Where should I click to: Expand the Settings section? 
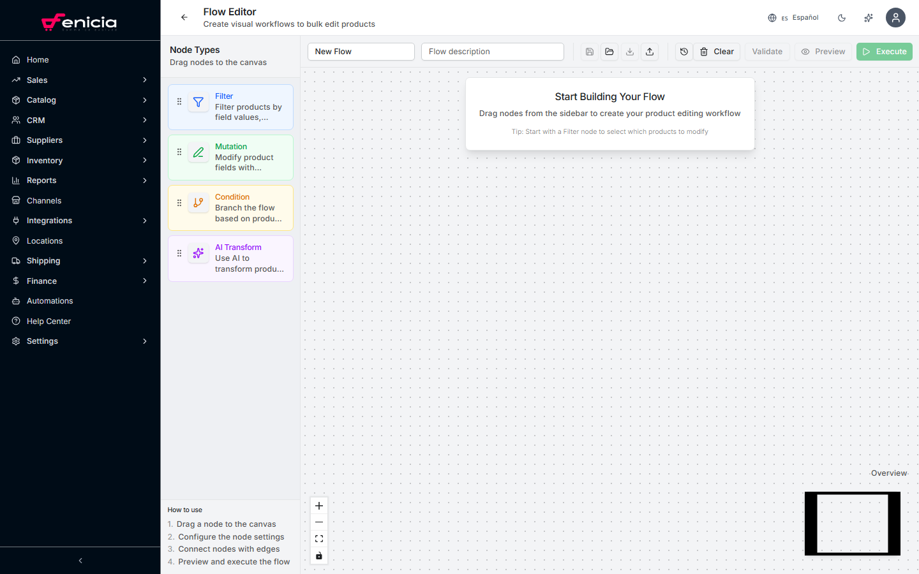pos(80,341)
